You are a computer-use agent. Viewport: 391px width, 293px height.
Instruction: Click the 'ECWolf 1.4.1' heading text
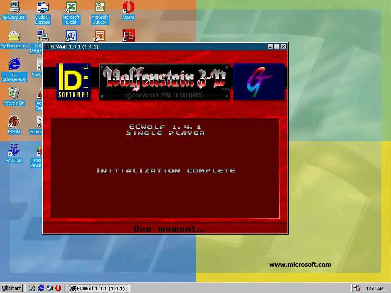165,127
